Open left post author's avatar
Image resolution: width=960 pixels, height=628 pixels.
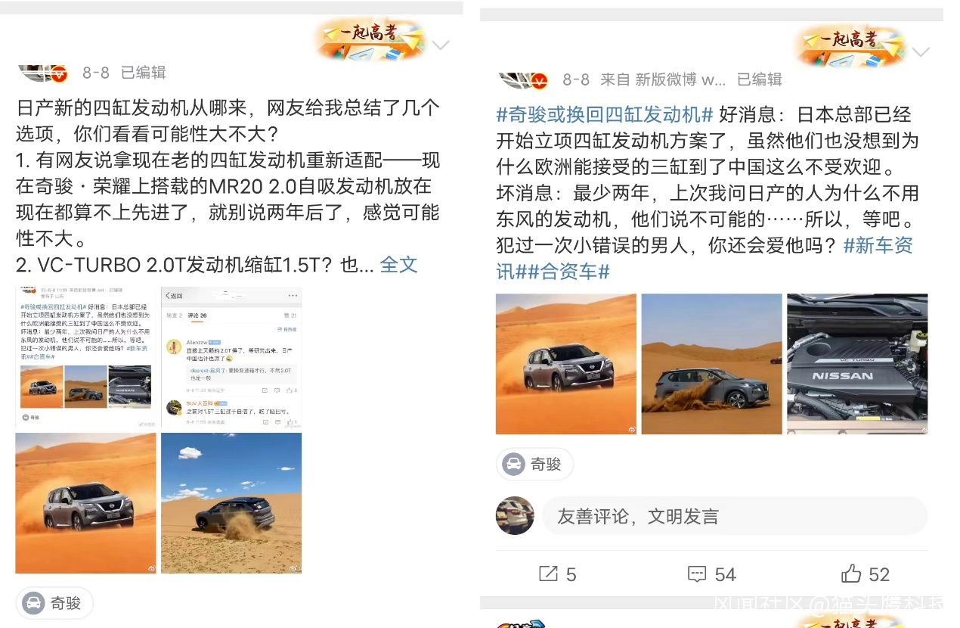[x=43, y=73]
